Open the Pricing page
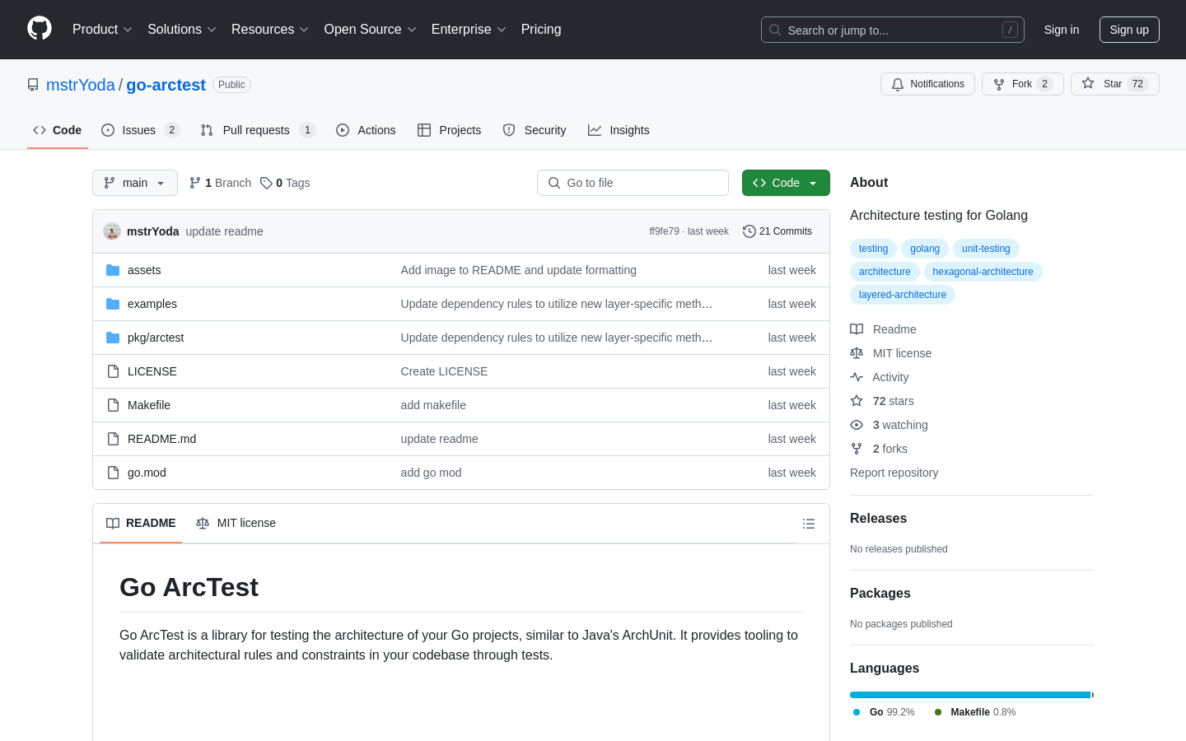Viewport: 1186px width, 741px height. coord(541,29)
